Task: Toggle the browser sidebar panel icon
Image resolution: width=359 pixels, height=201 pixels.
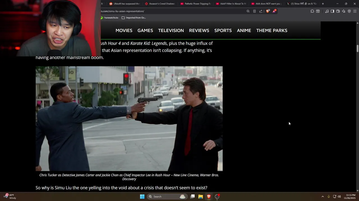Action: pos(332,11)
